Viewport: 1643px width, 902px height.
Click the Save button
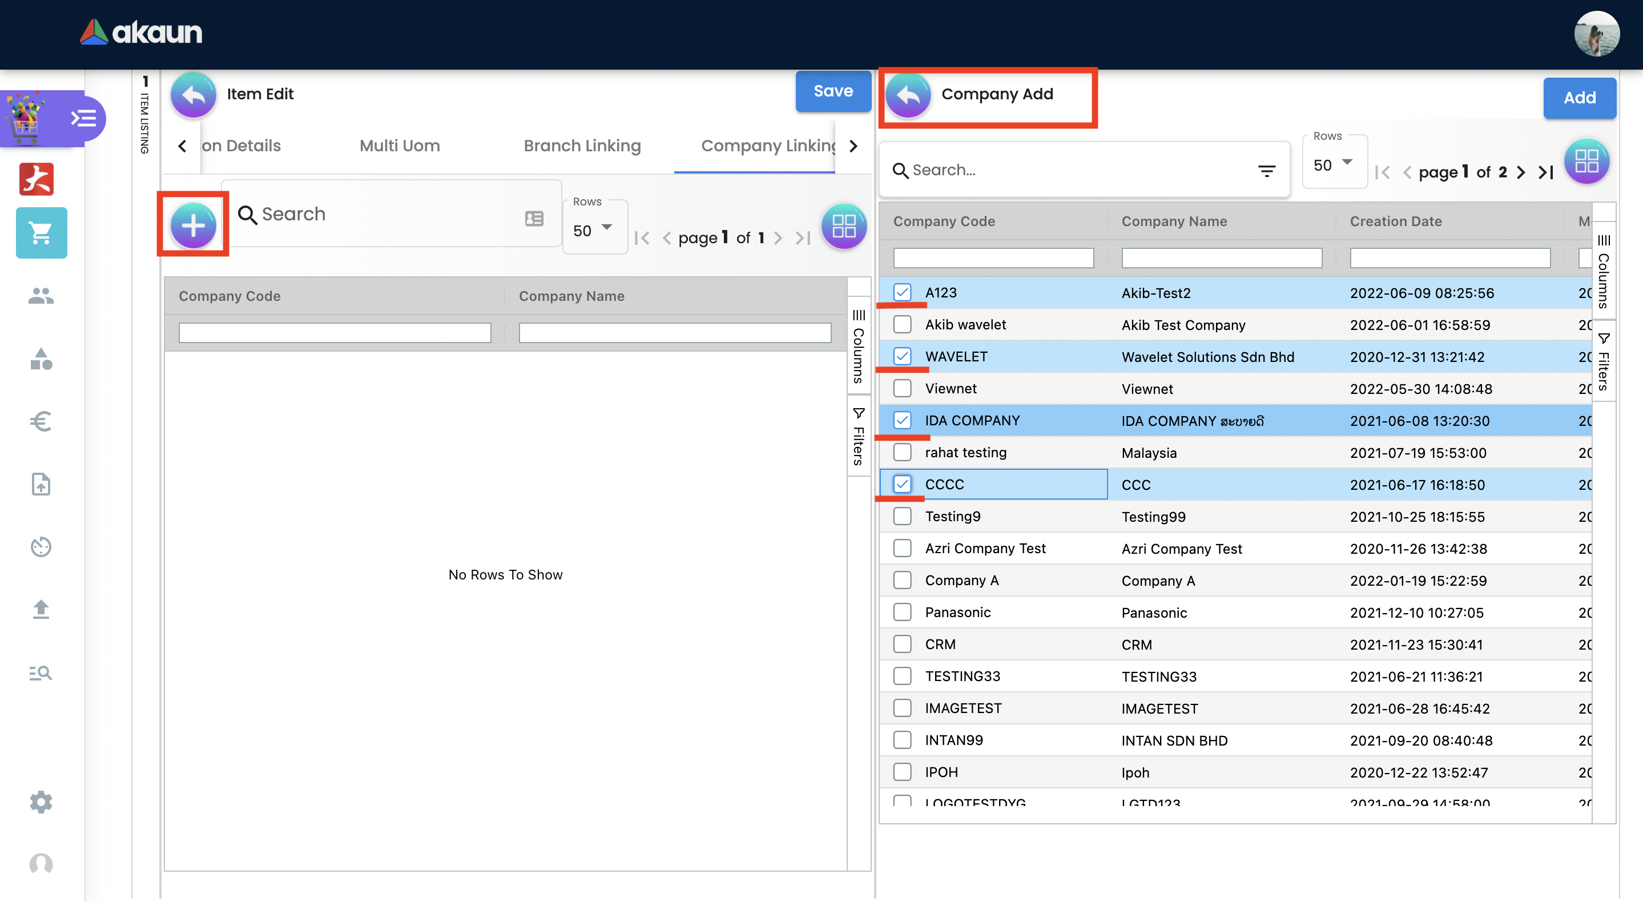(x=832, y=91)
